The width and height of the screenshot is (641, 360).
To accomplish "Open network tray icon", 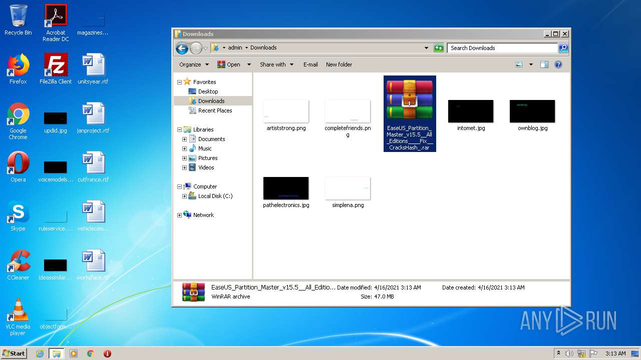I will [x=581, y=353].
